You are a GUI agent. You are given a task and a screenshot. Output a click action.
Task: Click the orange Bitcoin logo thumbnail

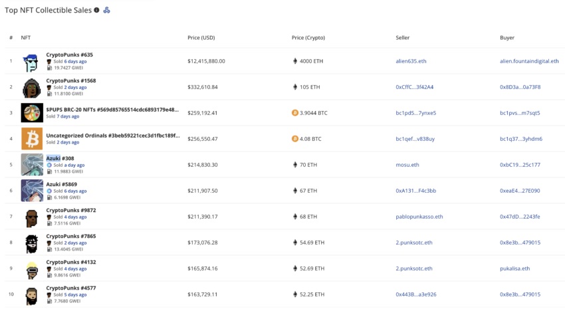click(32, 139)
